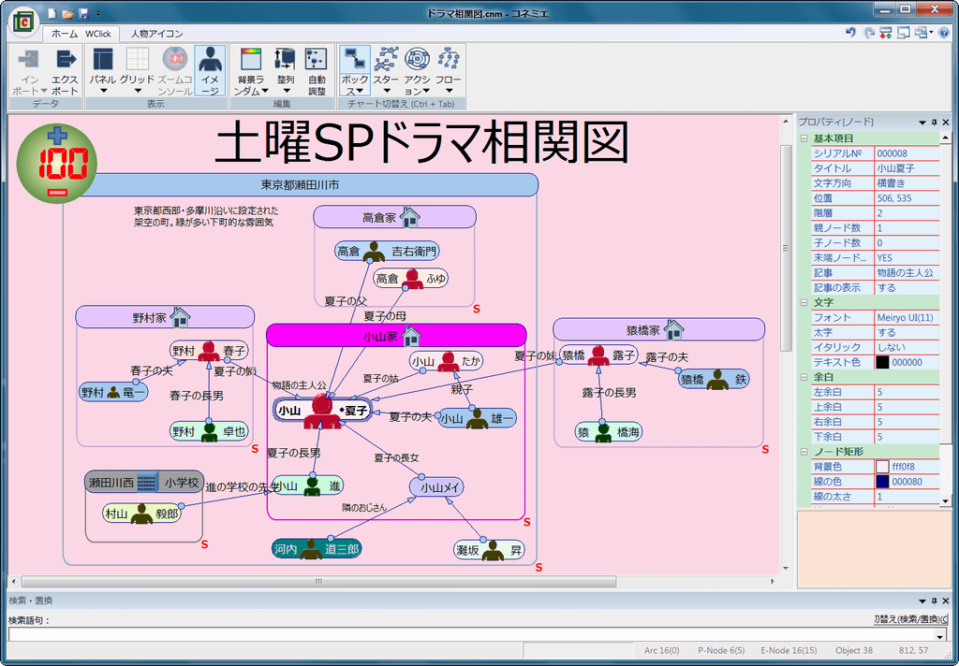Switch to the スター star chart layout
Screen dimensions: 959x666
pyautogui.click(x=386, y=69)
